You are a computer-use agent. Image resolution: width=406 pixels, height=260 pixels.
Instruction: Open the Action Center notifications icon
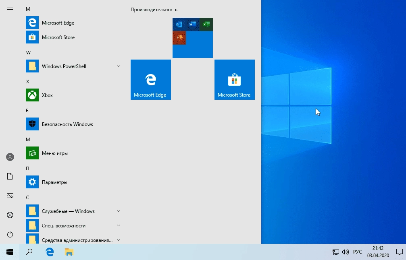[400, 252]
